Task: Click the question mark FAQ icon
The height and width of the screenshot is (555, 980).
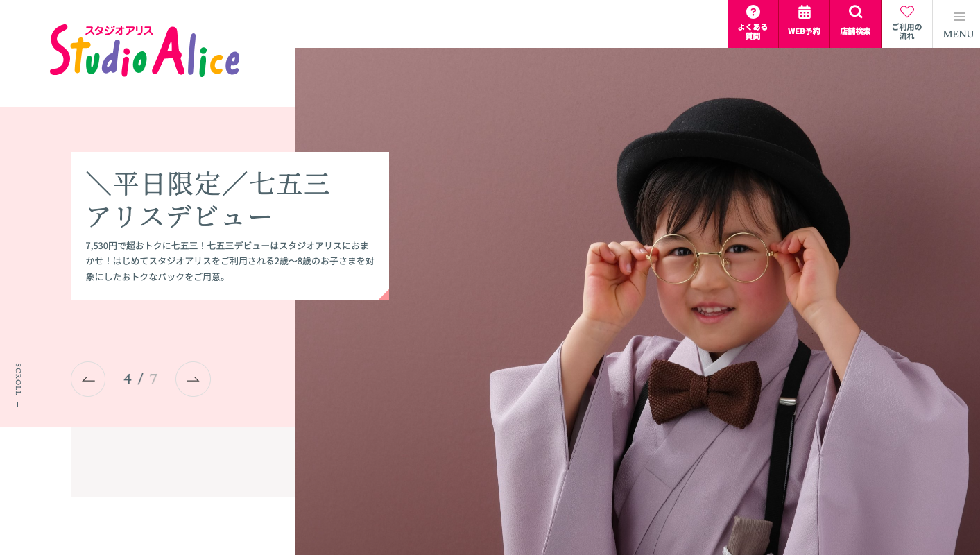Action: (x=753, y=12)
